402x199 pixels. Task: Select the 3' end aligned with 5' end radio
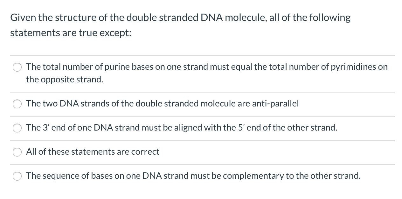(x=17, y=128)
